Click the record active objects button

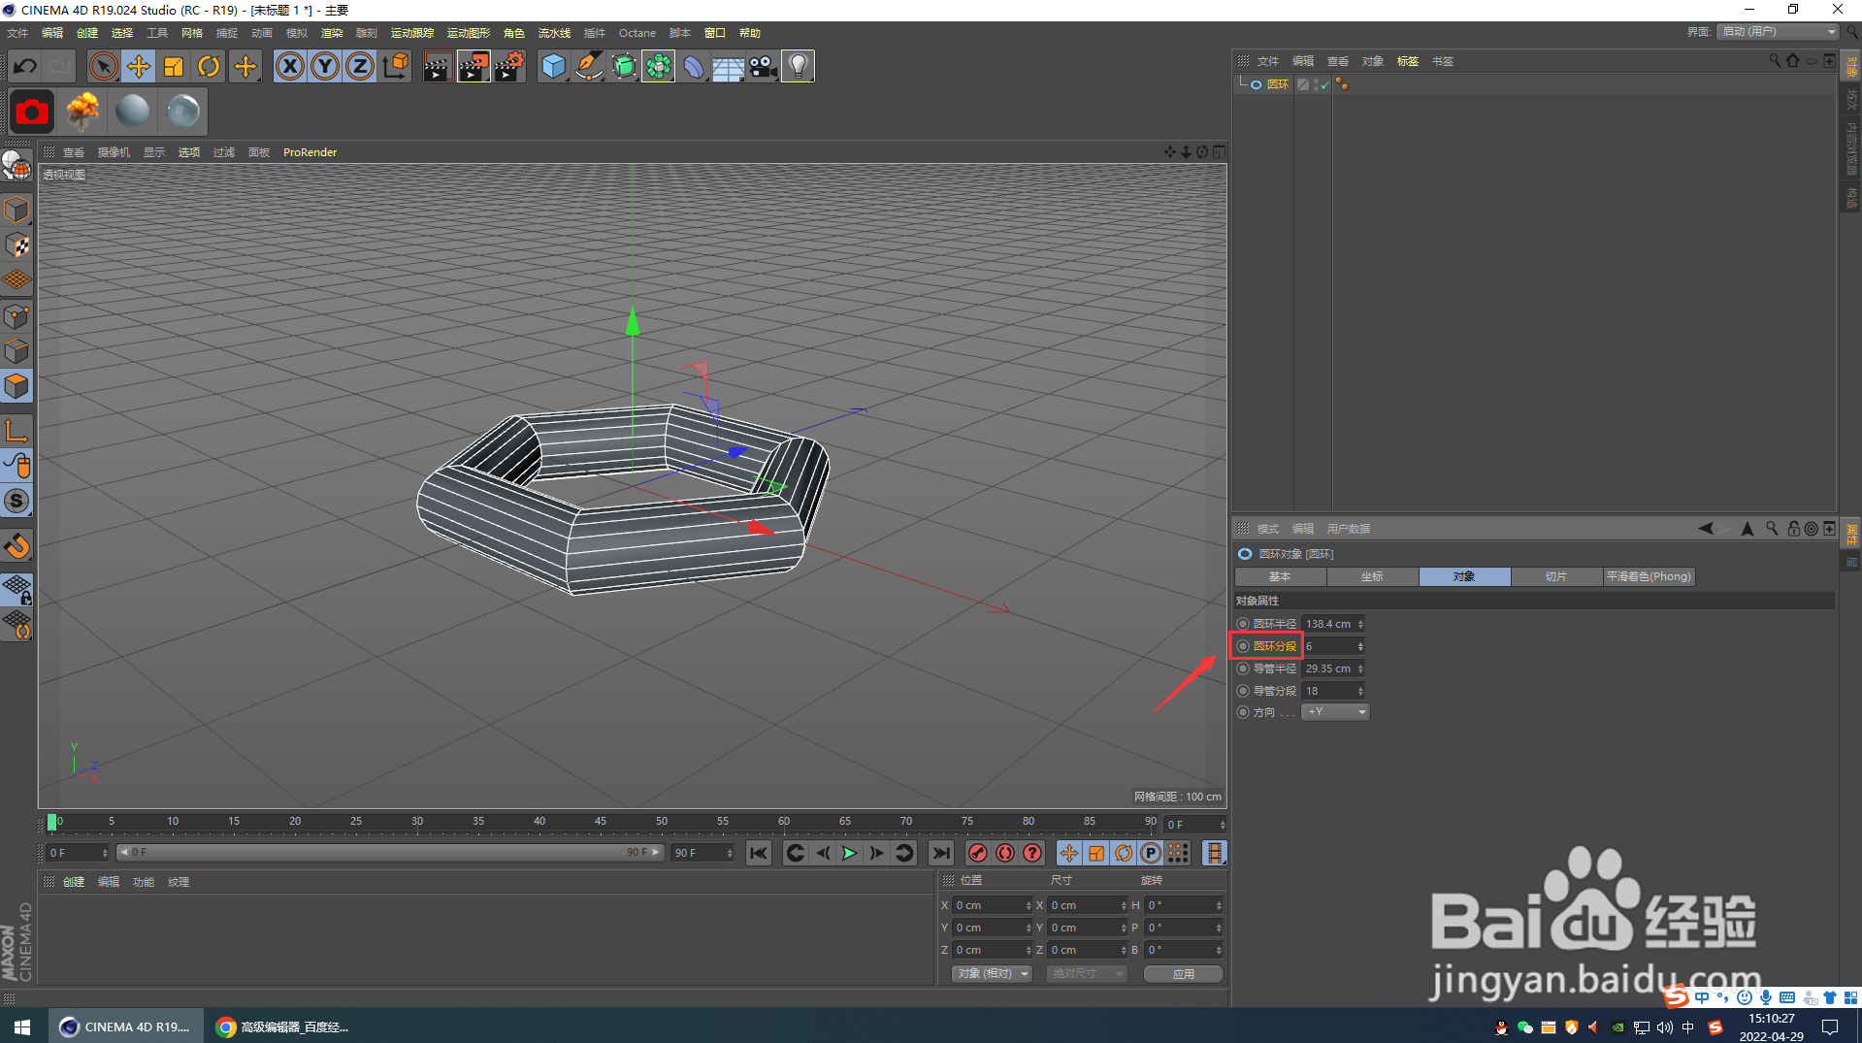[977, 853]
